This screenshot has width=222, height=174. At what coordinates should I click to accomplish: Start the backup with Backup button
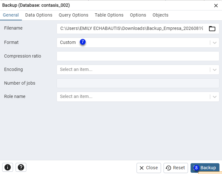click(x=205, y=168)
